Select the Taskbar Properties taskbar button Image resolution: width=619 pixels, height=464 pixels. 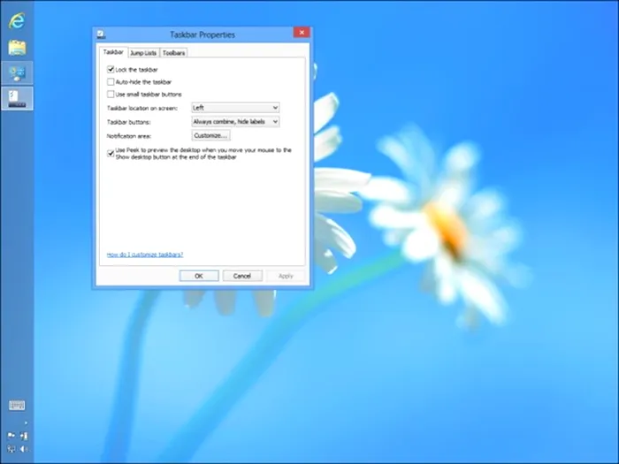tap(17, 98)
